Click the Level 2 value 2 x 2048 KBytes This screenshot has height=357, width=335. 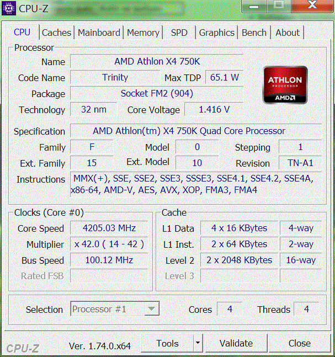coord(239,260)
